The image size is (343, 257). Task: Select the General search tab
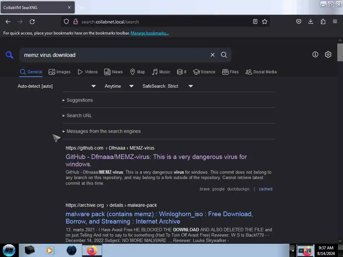[31, 72]
